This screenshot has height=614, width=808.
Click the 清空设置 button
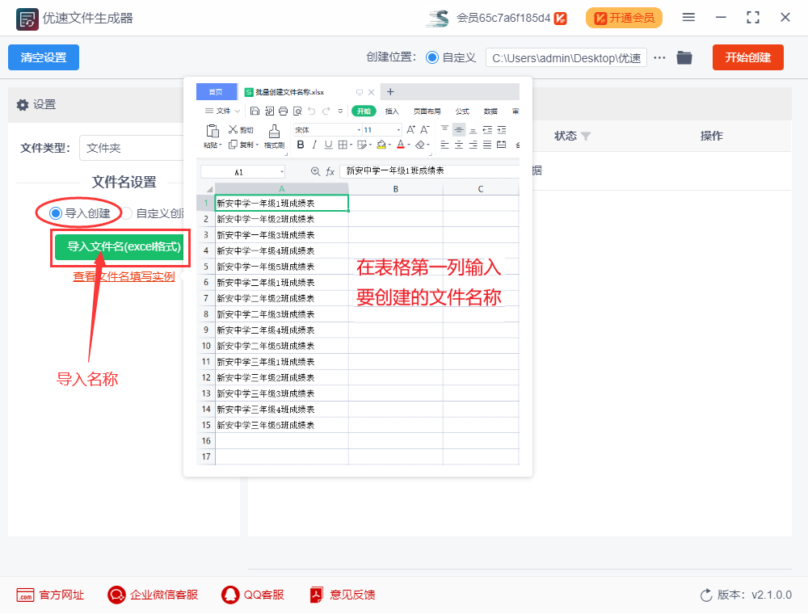(44, 57)
